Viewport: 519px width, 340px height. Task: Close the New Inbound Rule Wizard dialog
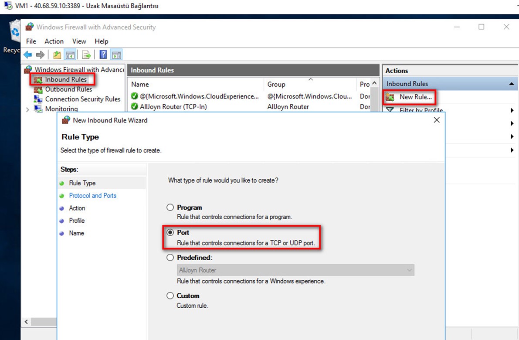[x=437, y=120]
